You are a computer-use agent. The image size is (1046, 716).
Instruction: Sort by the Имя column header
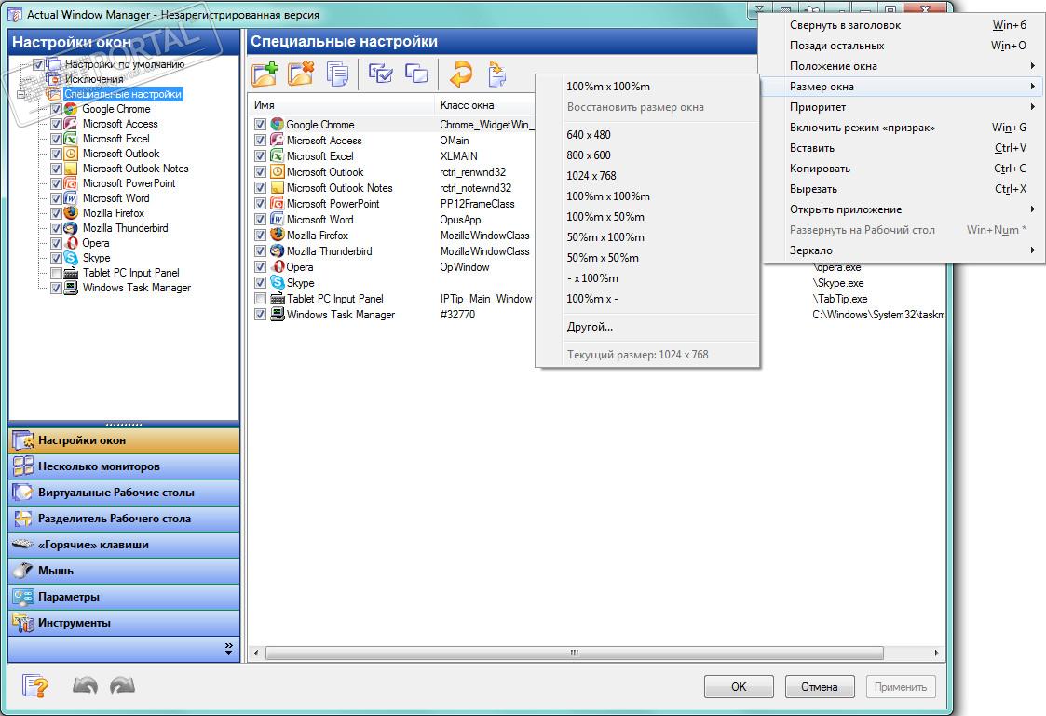342,104
